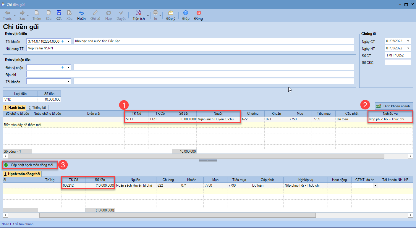Click the Xóa (delete) toolbar icon

[x=69, y=13]
